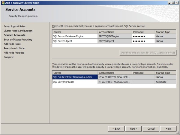Image resolution: width=180 pixels, height=135 pixels.
Task: Click the Next button
Action: (x=133, y=128)
